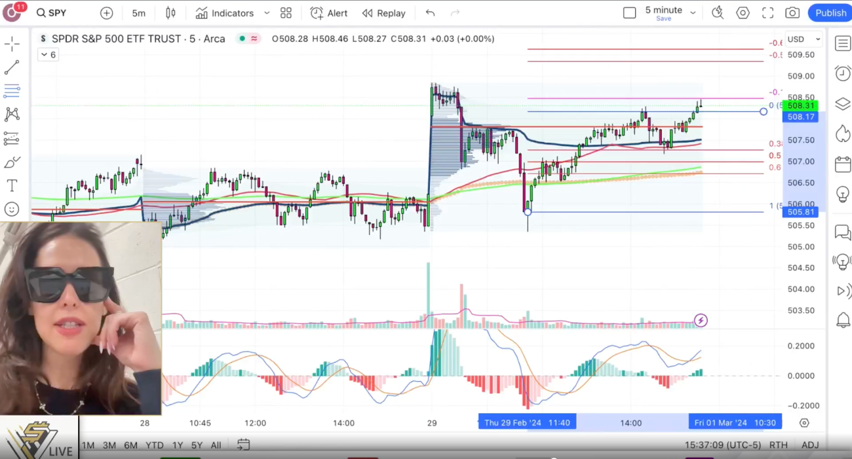Open quick search tool

pyautogui.click(x=718, y=13)
